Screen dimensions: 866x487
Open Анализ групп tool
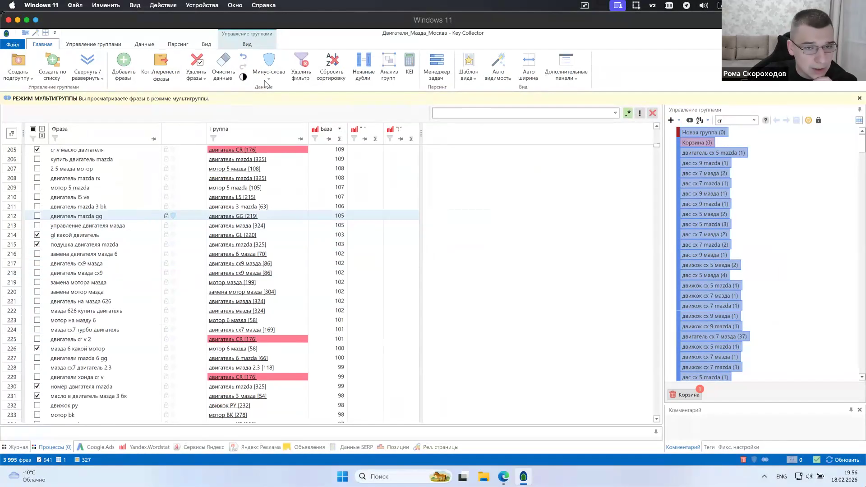[x=389, y=67]
